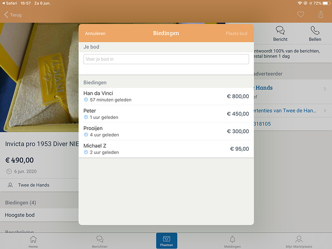Tap the Biedingen (4) section header

[20, 203]
